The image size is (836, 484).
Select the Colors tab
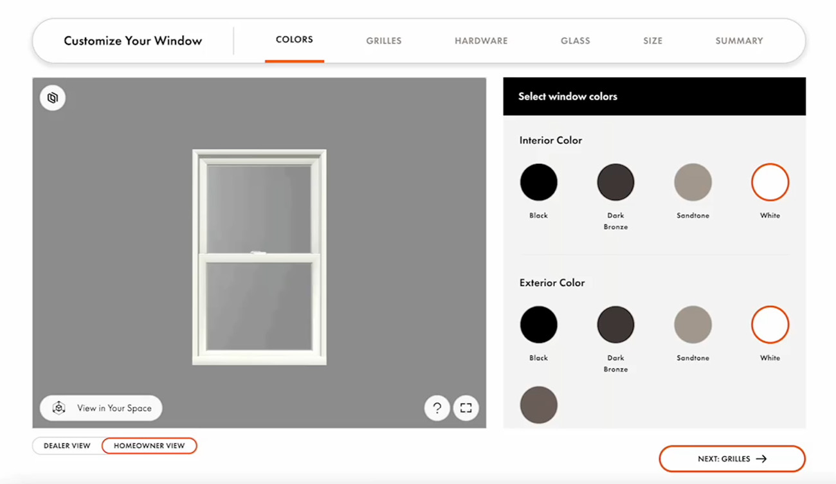click(x=295, y=40)
